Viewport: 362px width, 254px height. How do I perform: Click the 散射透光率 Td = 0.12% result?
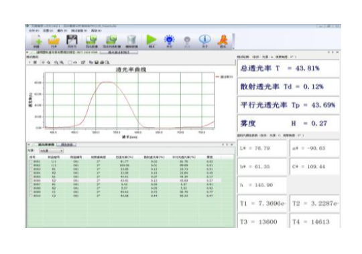point(288,87)
